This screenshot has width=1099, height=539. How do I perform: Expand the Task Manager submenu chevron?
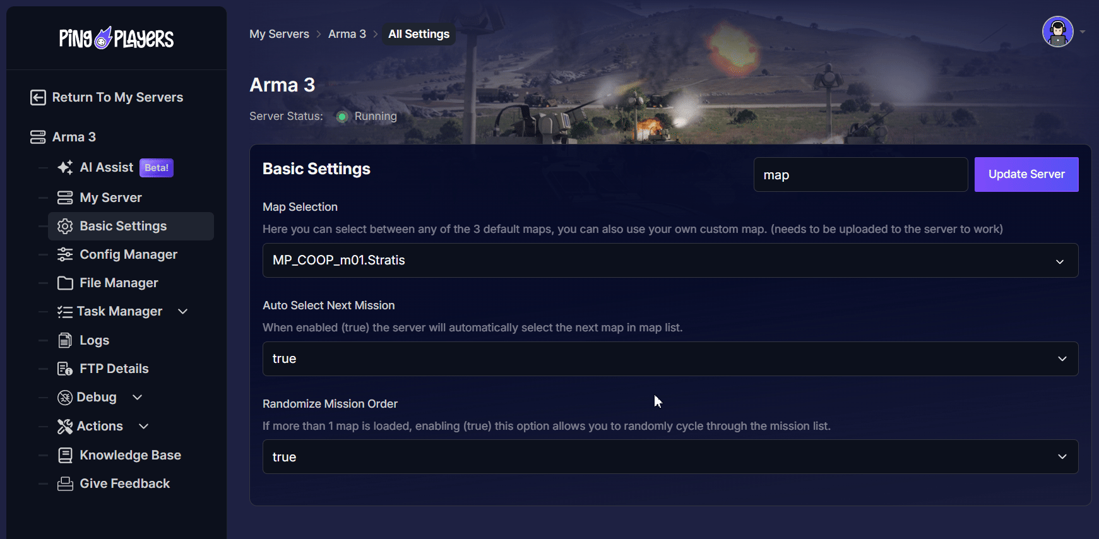pyautogui.click(x=183, y=311)
